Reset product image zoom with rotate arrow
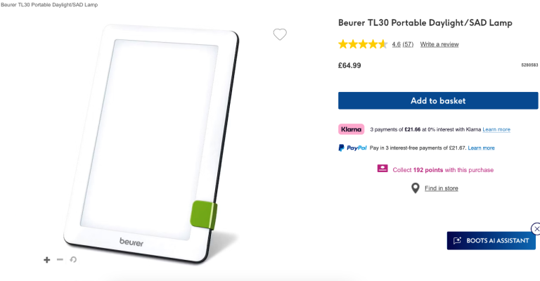 pos(73,259)
